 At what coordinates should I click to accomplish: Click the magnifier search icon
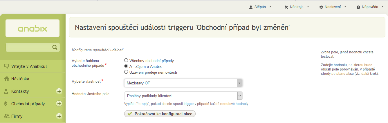(x=55, y=47)
